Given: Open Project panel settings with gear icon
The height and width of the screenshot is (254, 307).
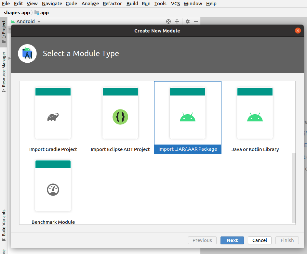Looking at the screenshot, I should point(187,21).
